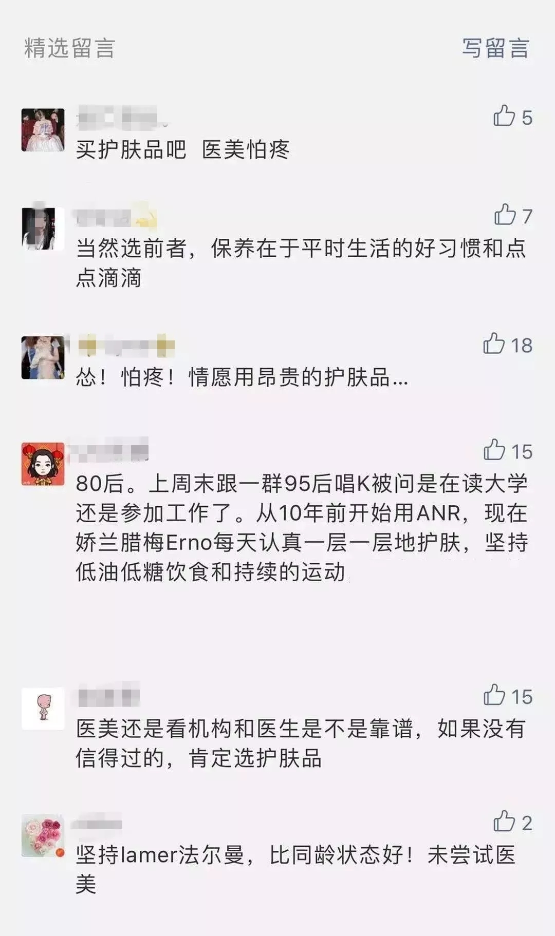Select the comment text '买护肤品吧 医美怕疼'

point(183,149)
